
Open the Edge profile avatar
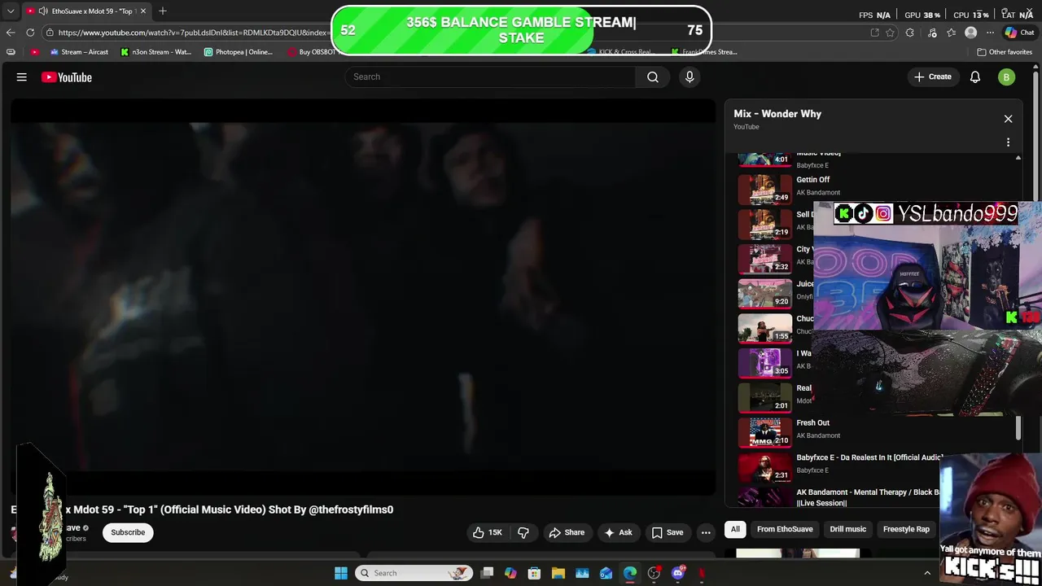(970, 33)
